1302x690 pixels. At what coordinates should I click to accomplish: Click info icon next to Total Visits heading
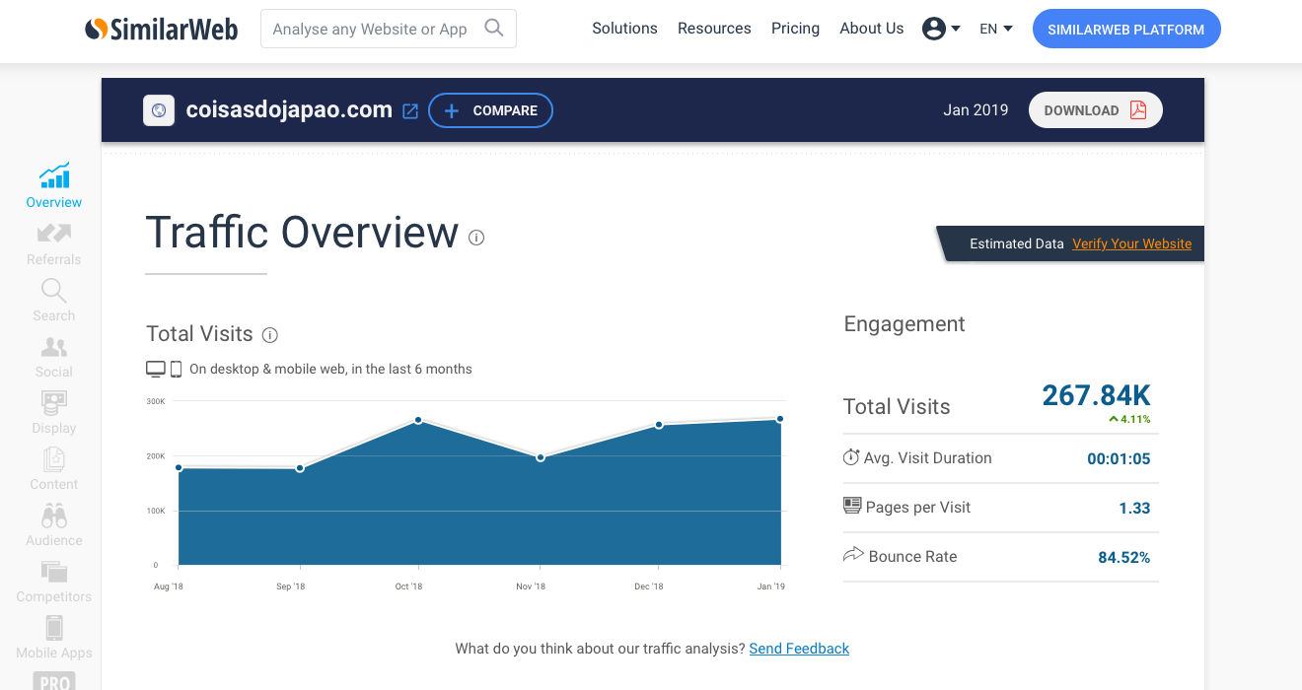270,335
